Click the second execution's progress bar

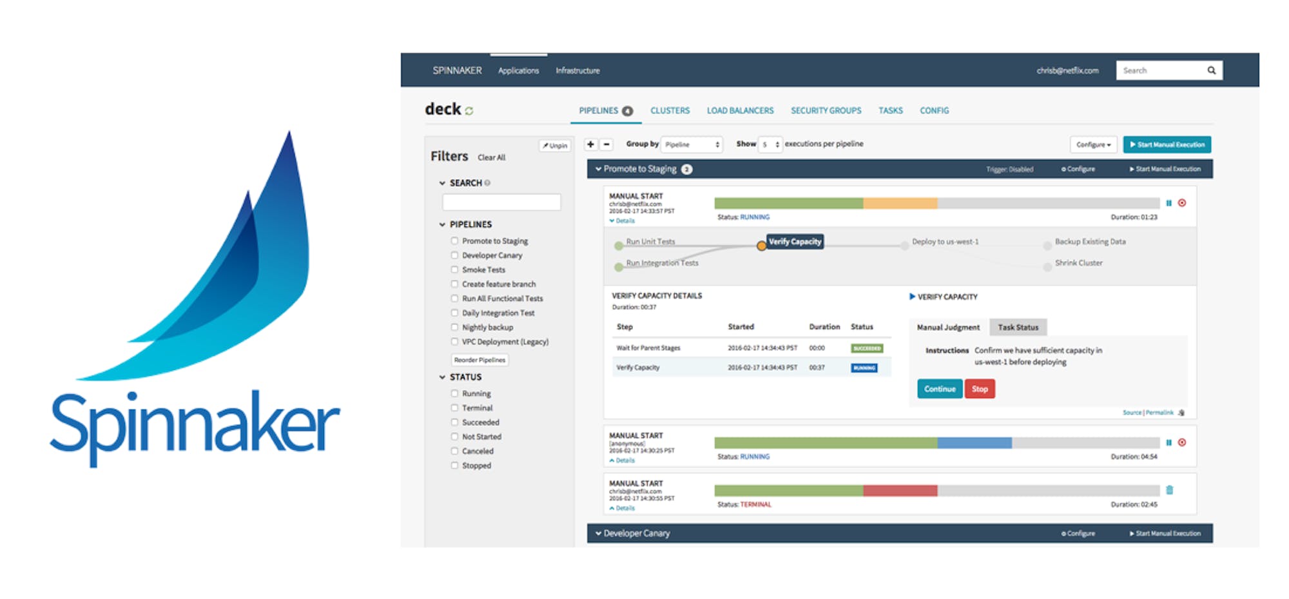coord(937,443)
